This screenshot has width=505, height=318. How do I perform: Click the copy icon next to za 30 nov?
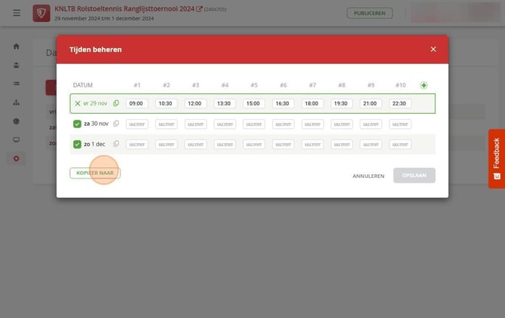[x=116, y=124]
